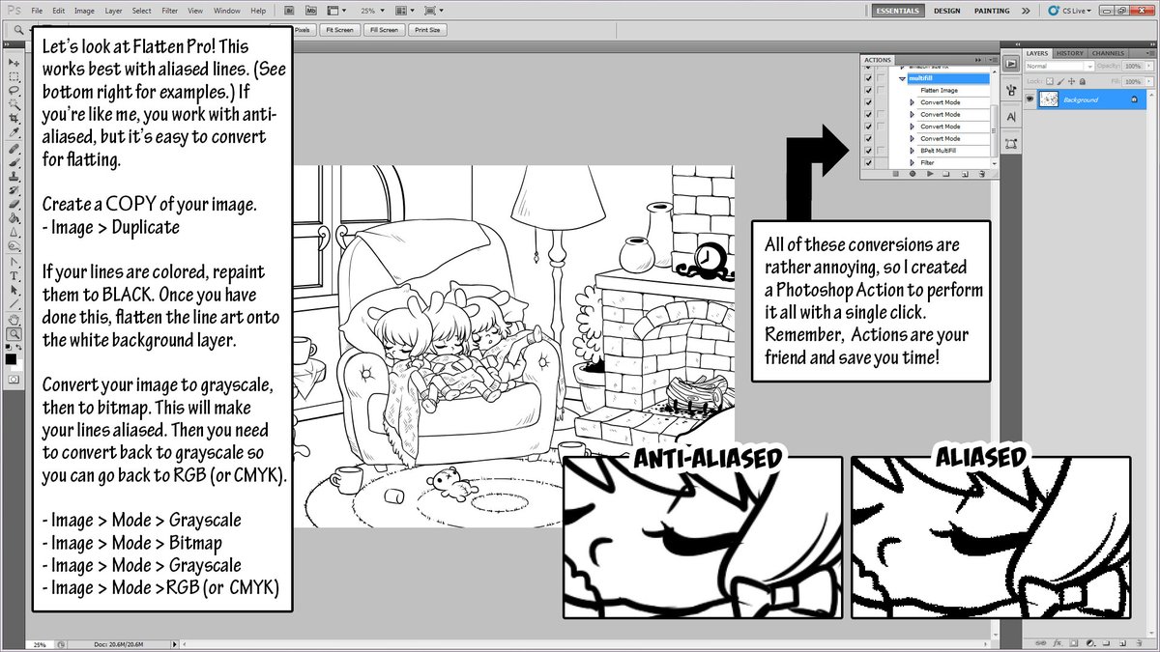Open the Filter menu
Image resolution: width=1160 pixels, height=652 pixels.
coord(170,11)
